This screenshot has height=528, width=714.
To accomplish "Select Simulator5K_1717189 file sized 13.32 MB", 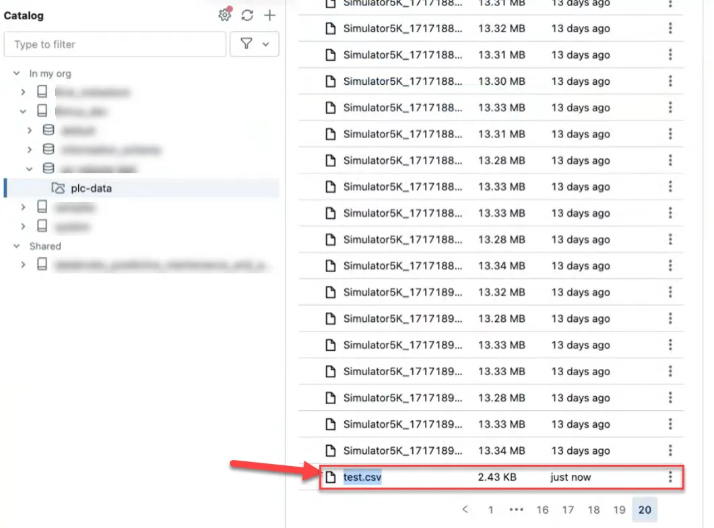I will pyautogui.click(x=403, y=292).
